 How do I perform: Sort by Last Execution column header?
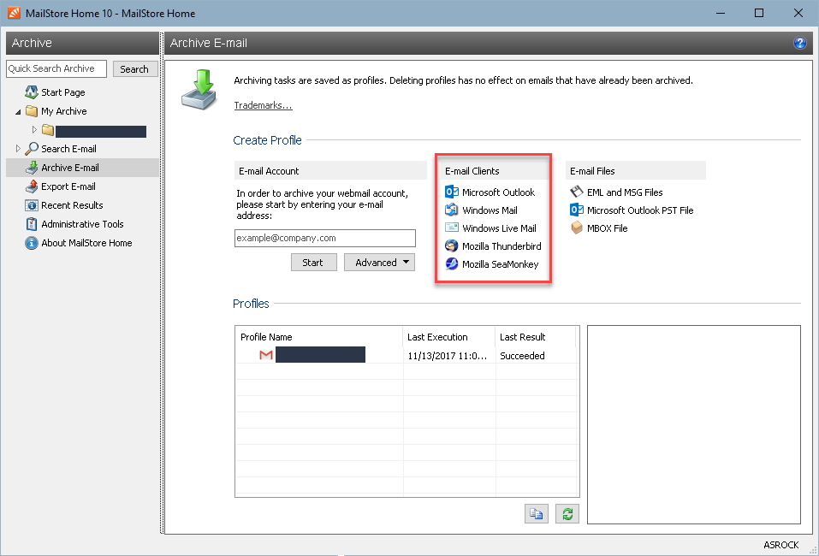pos(448,337)
